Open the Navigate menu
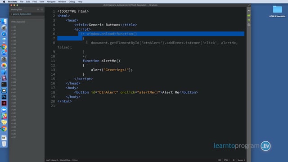Image resolution: width=288 pixels, height=162 pixels. point(51,2)
